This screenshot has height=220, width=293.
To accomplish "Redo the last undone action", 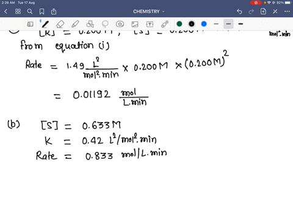I will pos(251,12).
